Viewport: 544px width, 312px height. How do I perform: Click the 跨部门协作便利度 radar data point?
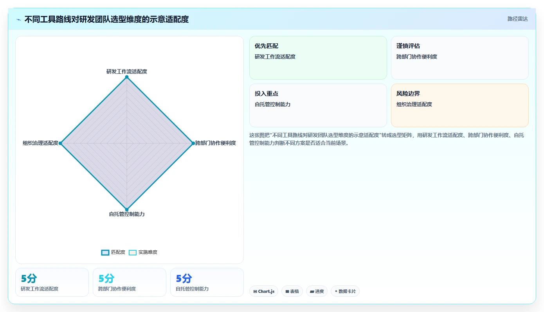point(193,143)
